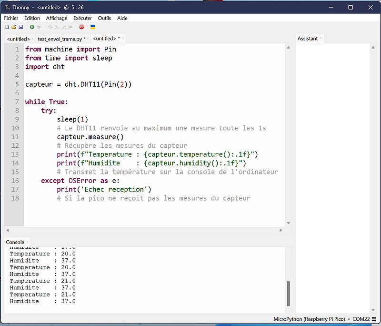
Task: Click the editor scrollbar down arrow
Action: 289,223
